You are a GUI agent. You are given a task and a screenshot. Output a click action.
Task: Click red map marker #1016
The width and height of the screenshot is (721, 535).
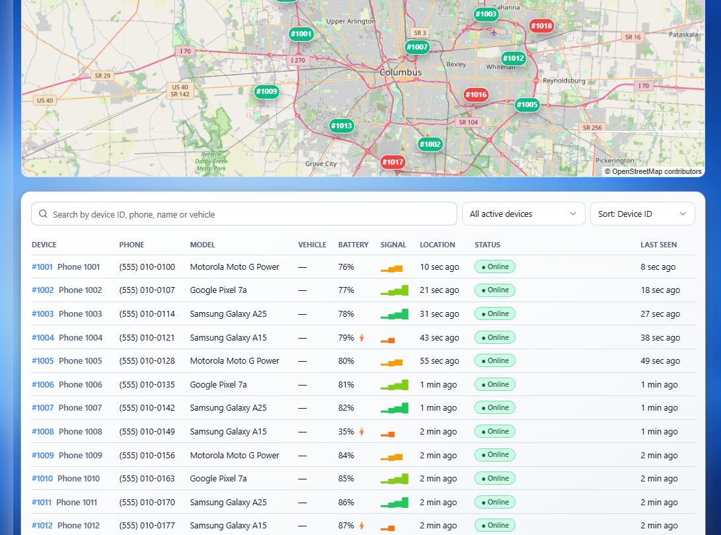(x=476, y=95)
